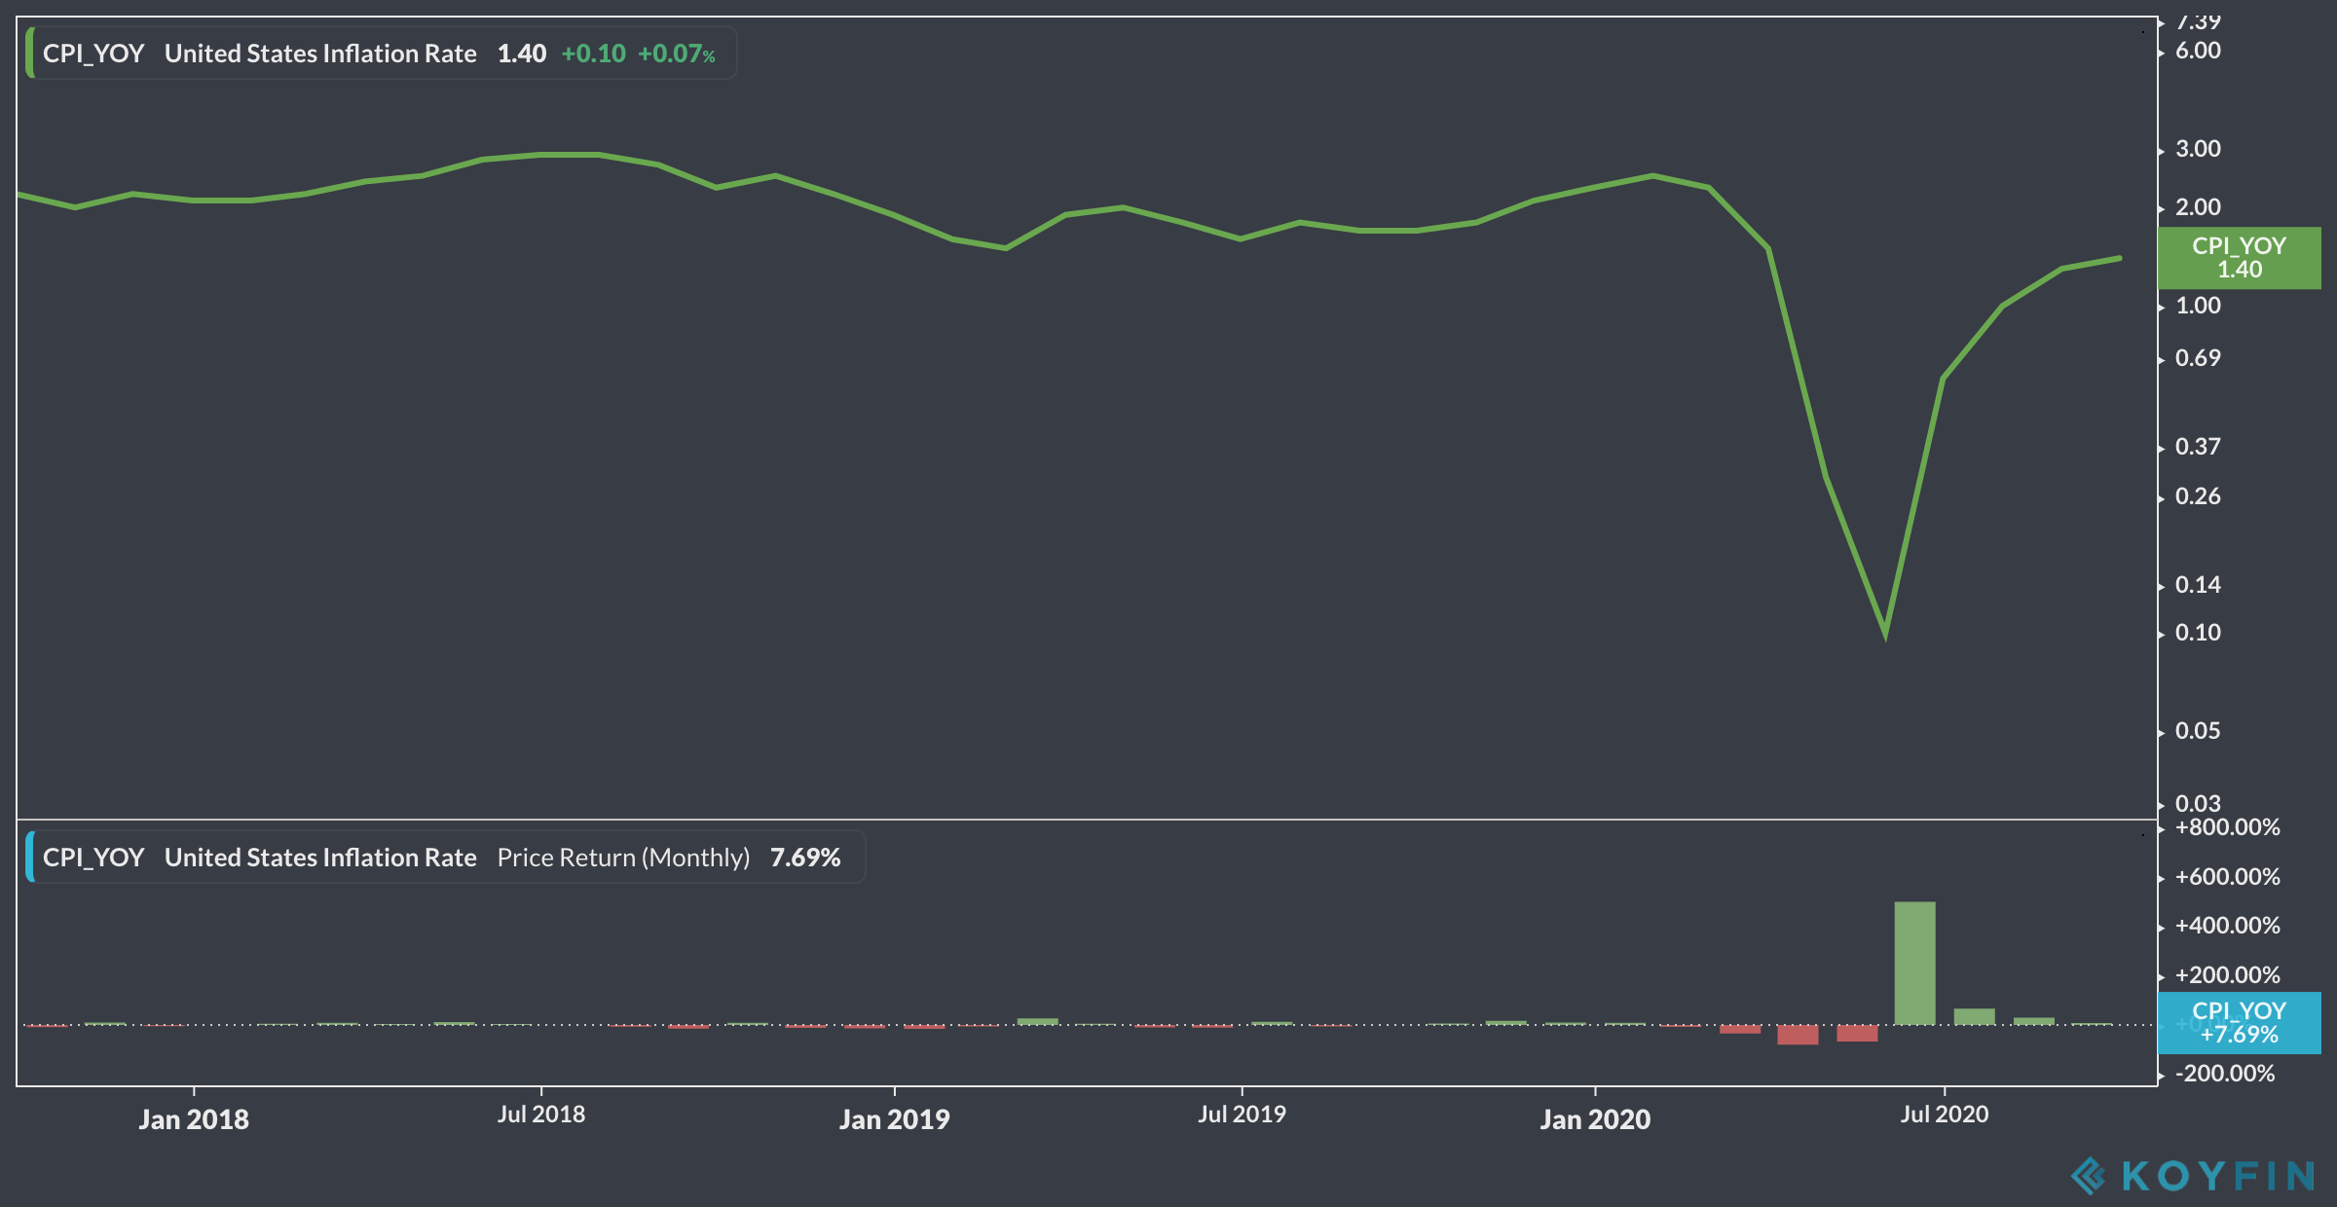The image size is (2337, 1207).
Task: Click the lowest trough of the green line
Action: (1886, 633)
